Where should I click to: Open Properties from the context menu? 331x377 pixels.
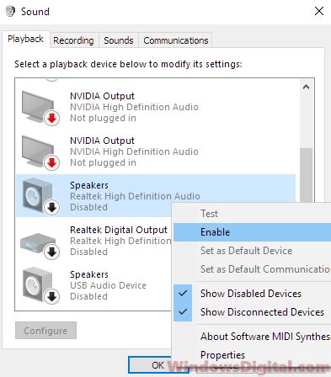coord(252,355)
